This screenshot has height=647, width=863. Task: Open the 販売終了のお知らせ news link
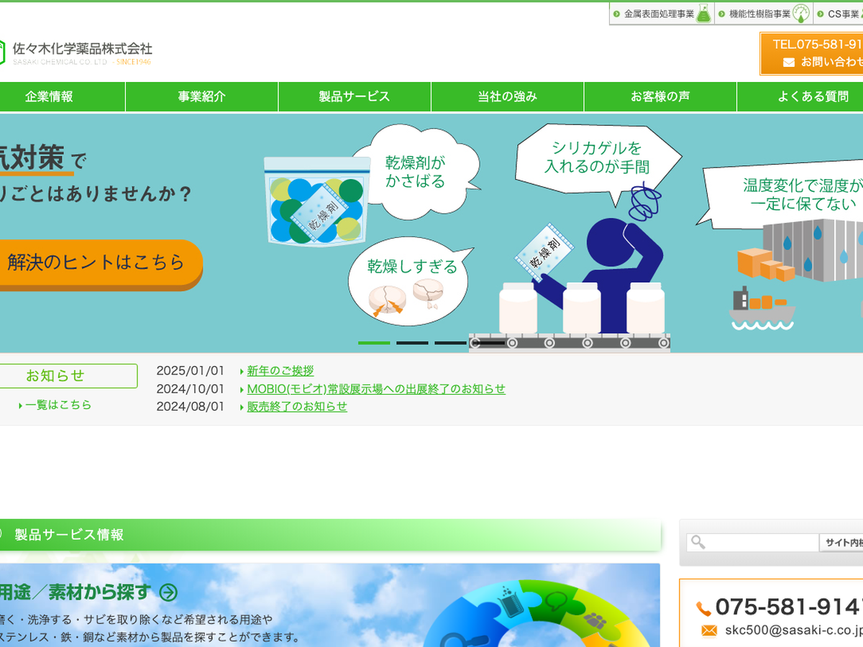(x=297, y=406)
